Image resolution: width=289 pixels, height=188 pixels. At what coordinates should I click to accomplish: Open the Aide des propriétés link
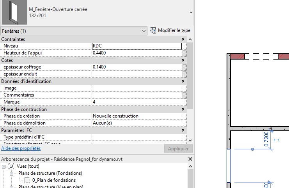click(x=21, y=148)
